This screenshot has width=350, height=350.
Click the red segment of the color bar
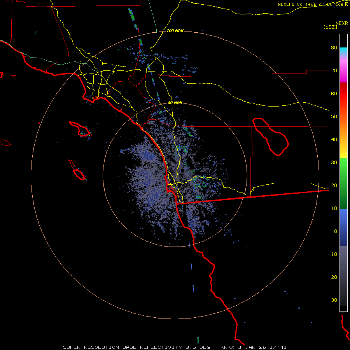[x=343, y=94]
